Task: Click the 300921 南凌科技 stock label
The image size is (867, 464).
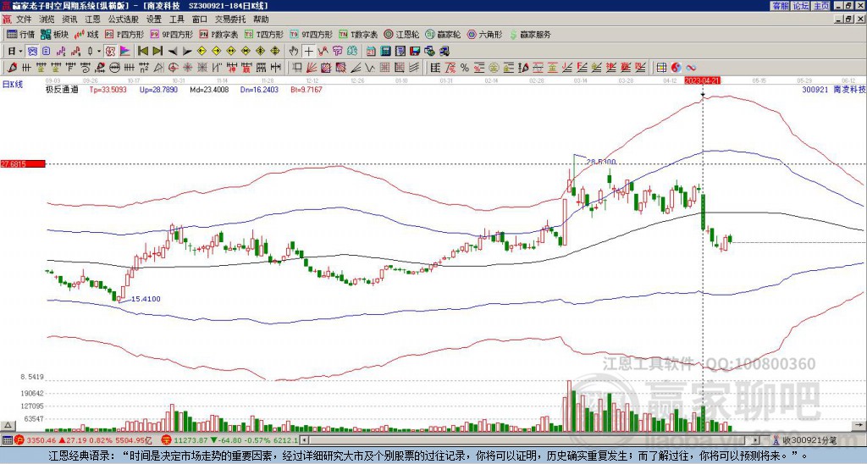Action: point(833,89)
